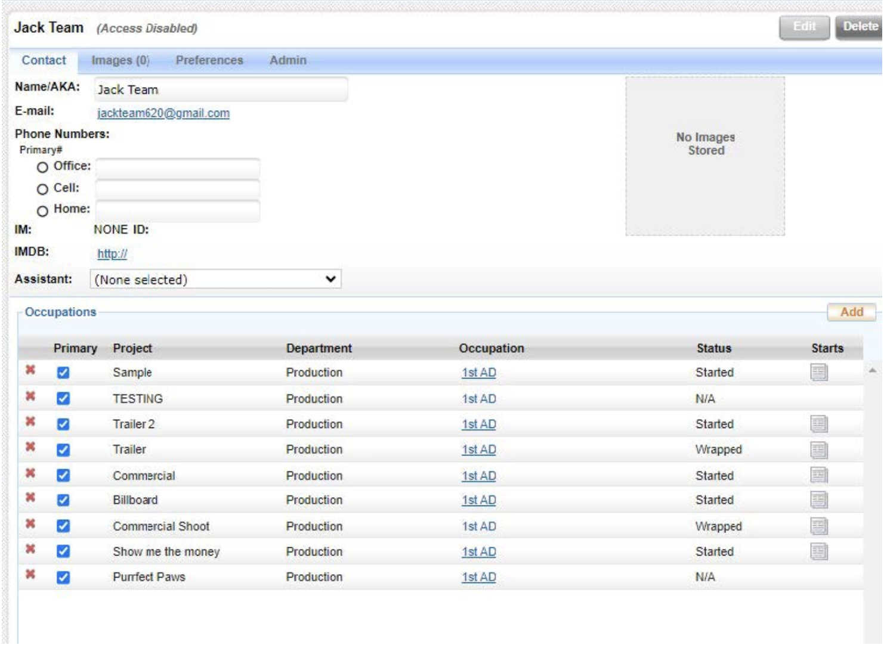Viewport: 884px width, 645px height.
Task: Click 1st AD link for Commercial
Action: click(x=479, y=476)
